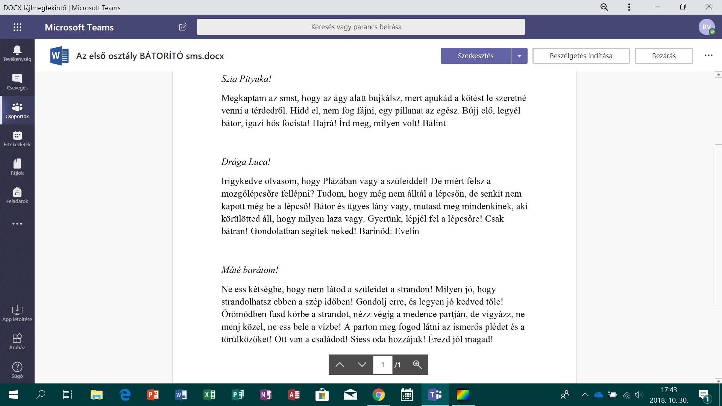This screenshot has height=406, width=722.
Task: Show more apps ellipsis in sidebar
Action: pos(17,224)
